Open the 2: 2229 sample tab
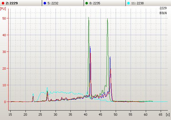Viewport: 171px width, 120px height. (21, 3)
